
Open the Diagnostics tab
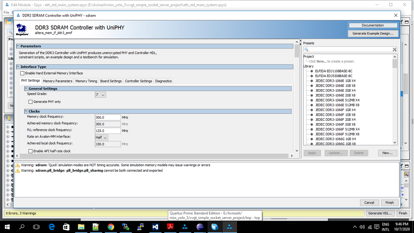[x=163, y=81]
